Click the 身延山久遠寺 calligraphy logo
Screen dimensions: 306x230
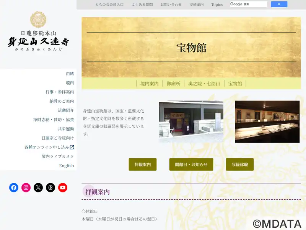tap(38, 41)
